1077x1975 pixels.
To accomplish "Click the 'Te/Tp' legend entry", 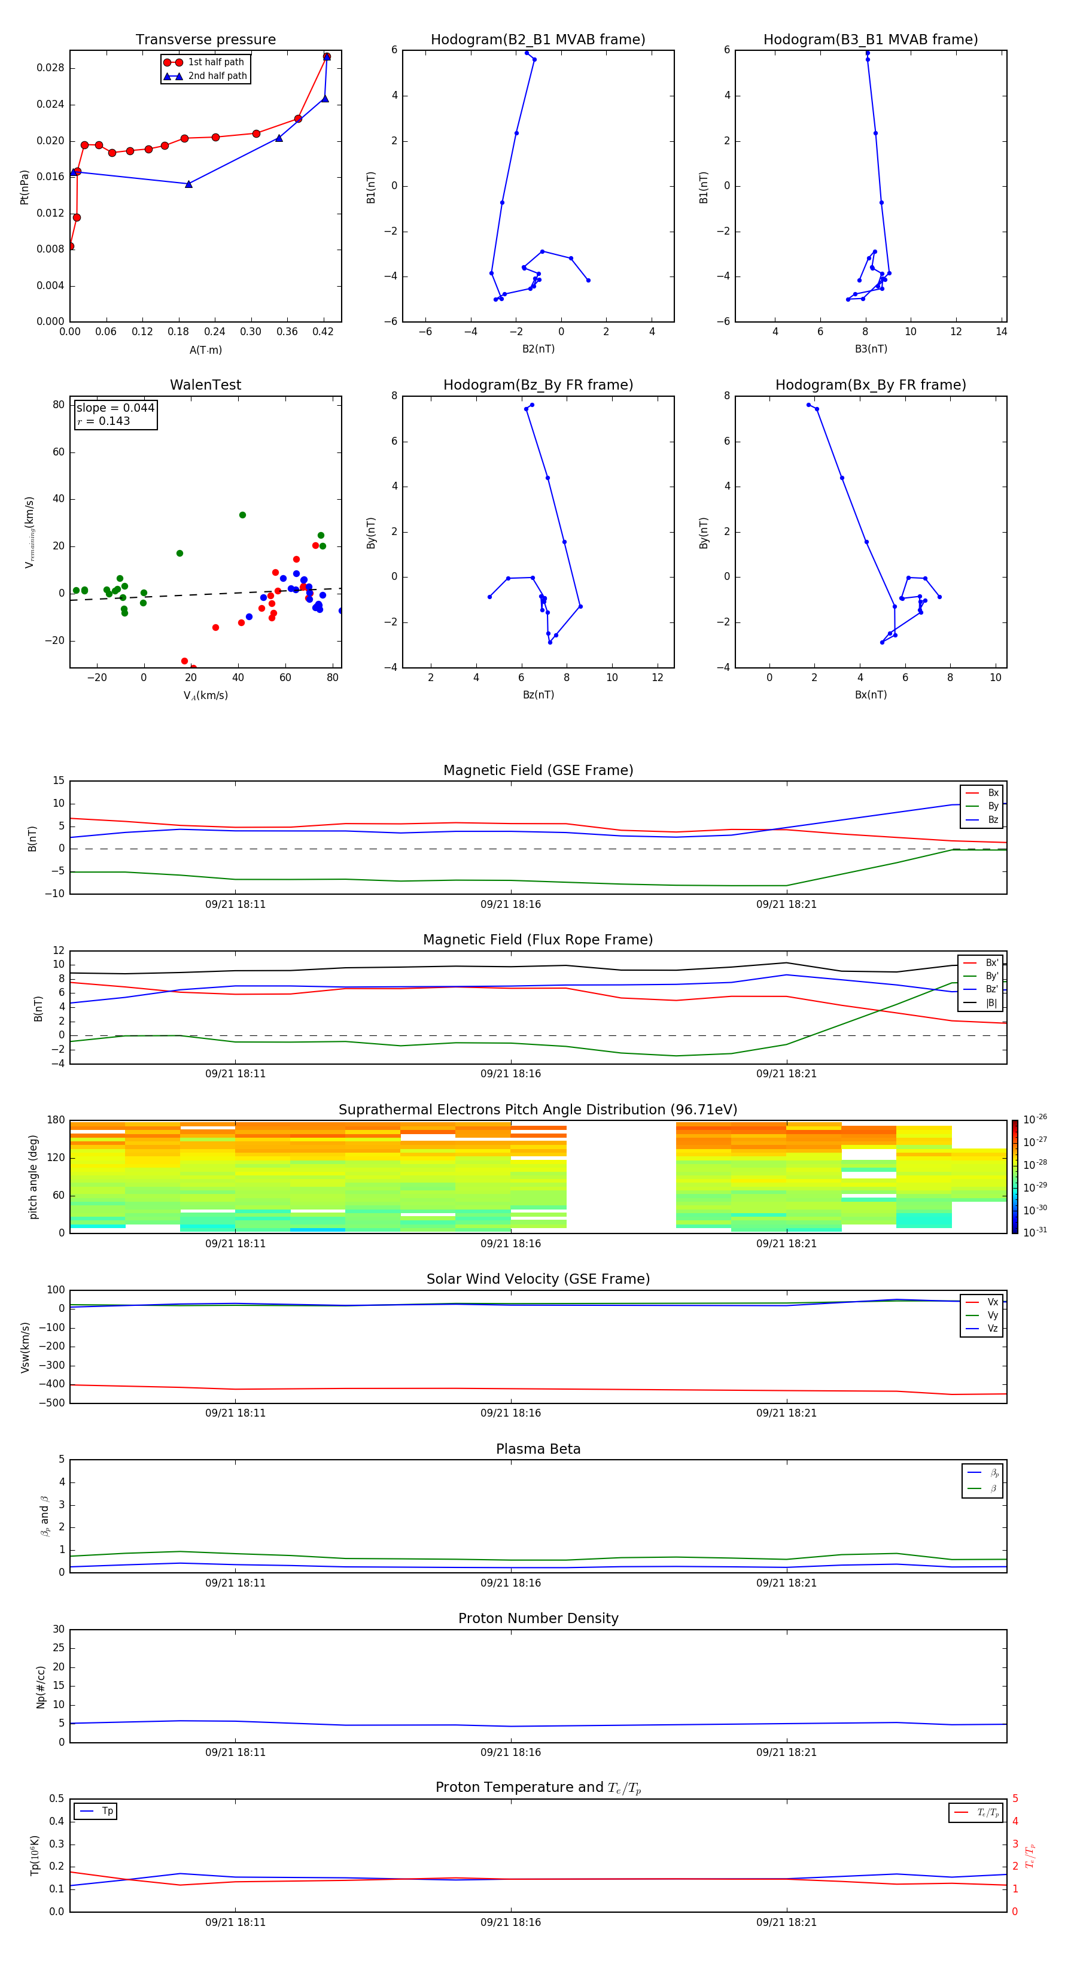I will click(976, 1812).
